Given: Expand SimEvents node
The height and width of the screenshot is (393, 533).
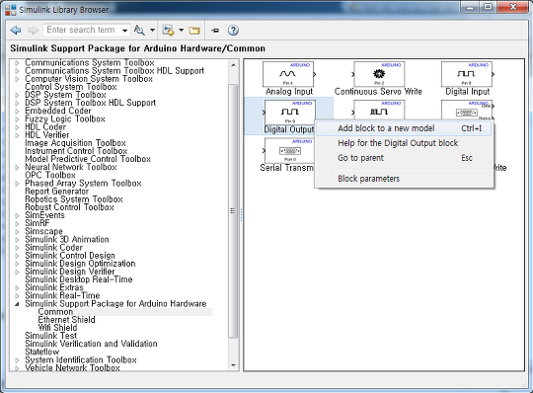Looking at the screenshot, I should pos(17,215).
